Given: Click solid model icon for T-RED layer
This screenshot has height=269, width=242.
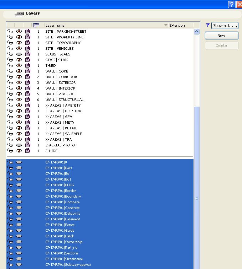Looking at the screenshot, I should 28,65.
